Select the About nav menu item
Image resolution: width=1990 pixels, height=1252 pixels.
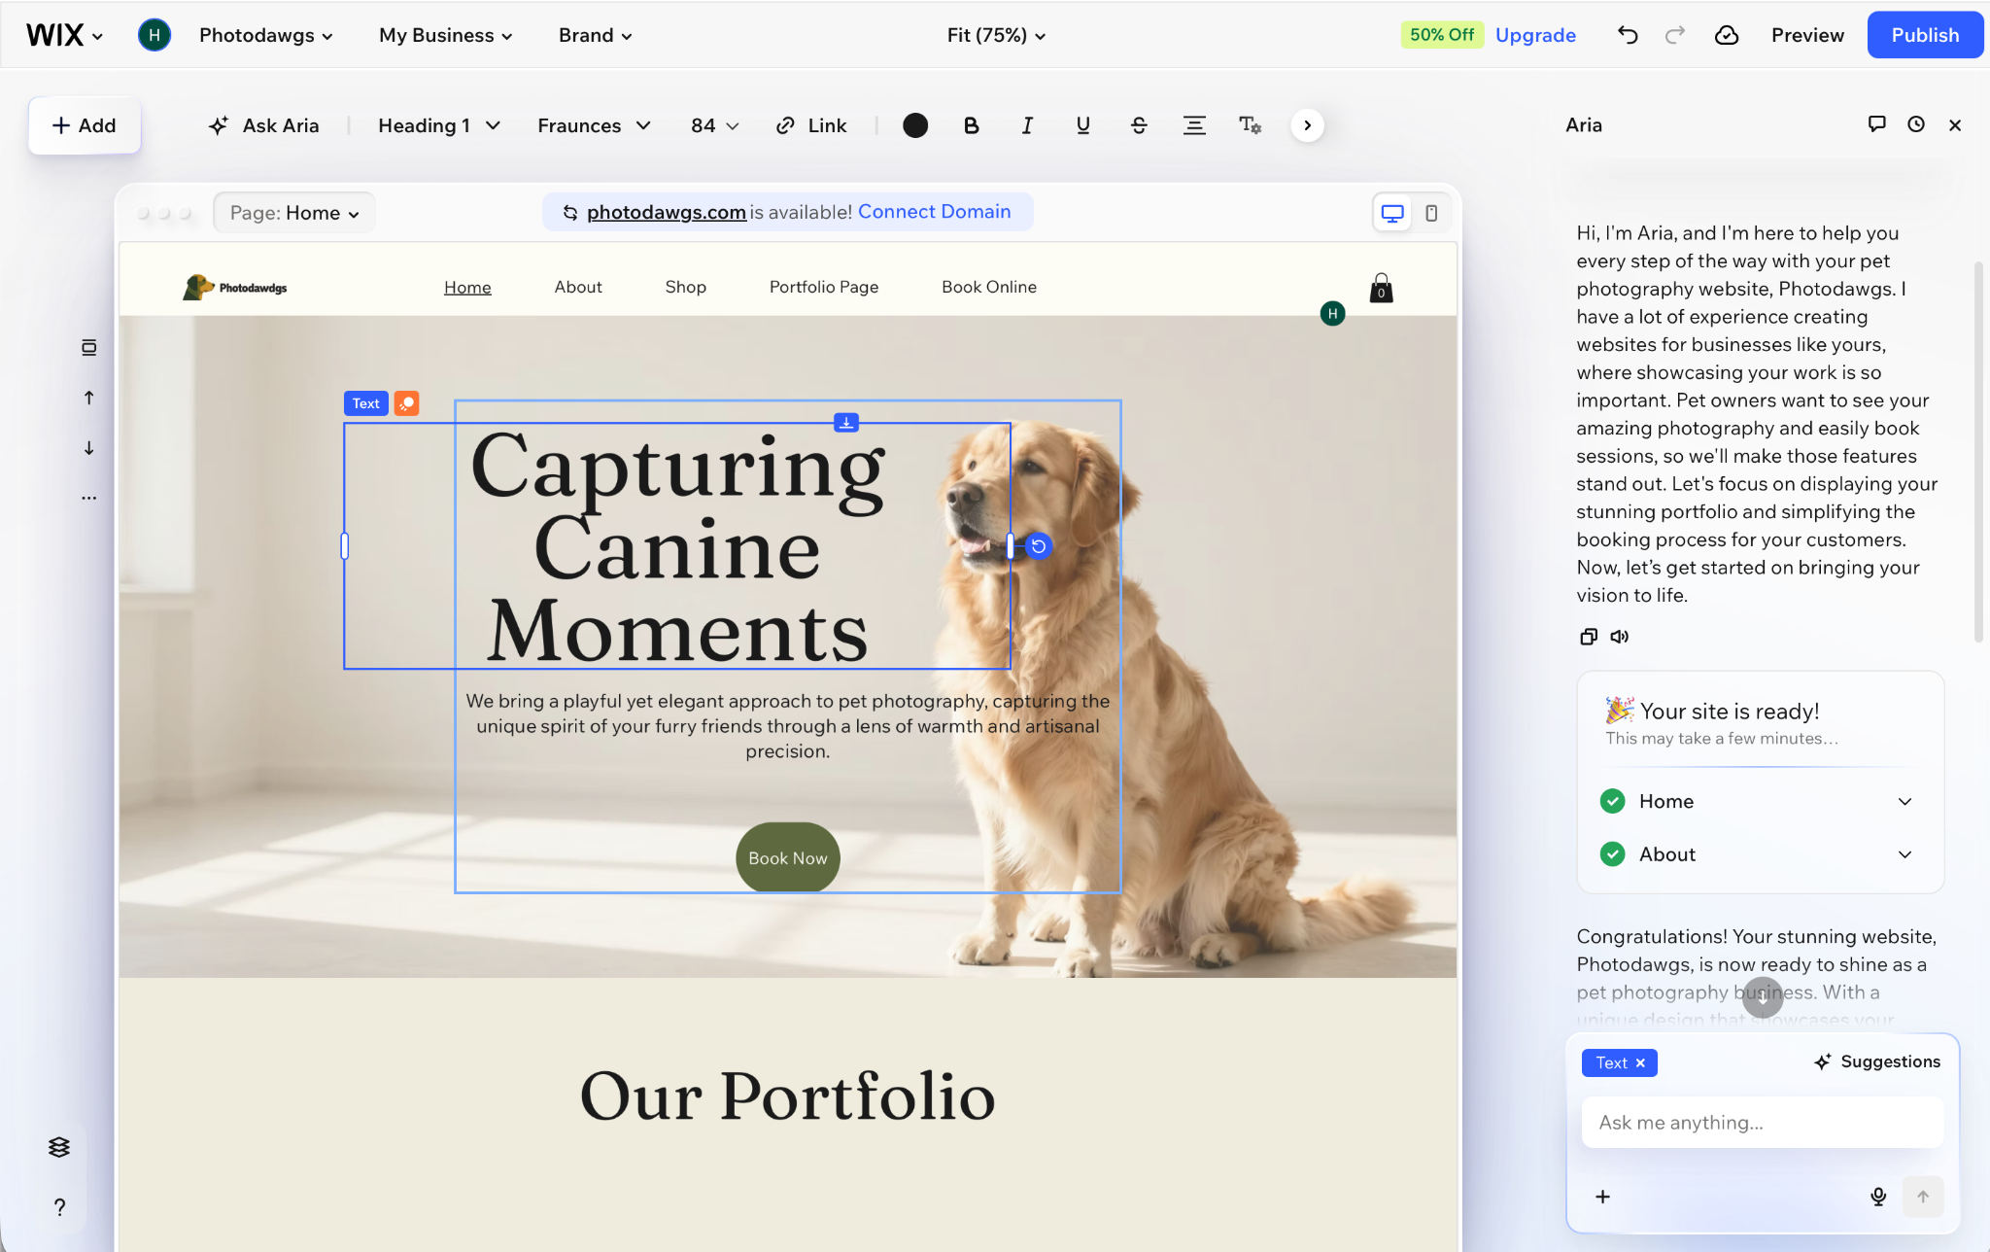pos(578,287)
